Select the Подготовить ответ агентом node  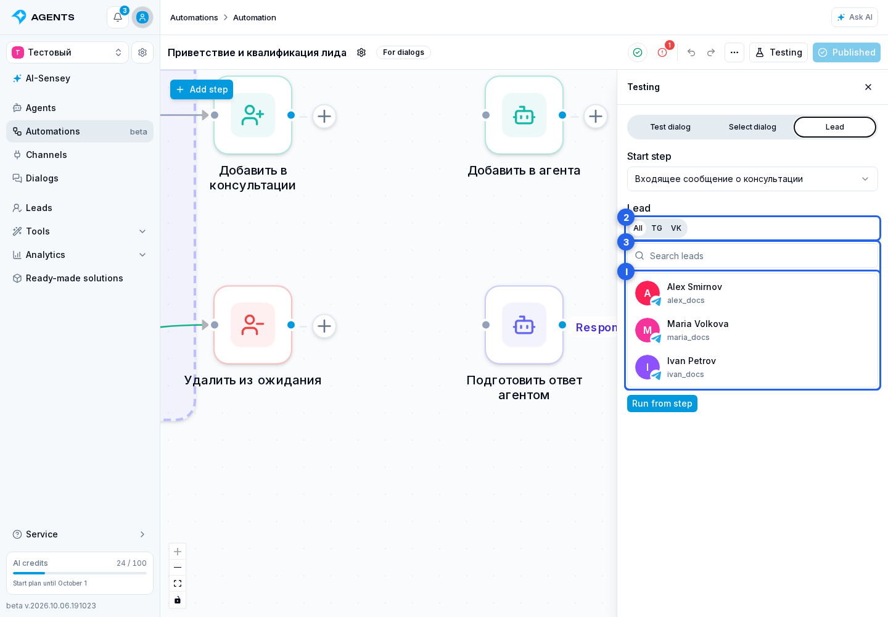click(524, 325)
